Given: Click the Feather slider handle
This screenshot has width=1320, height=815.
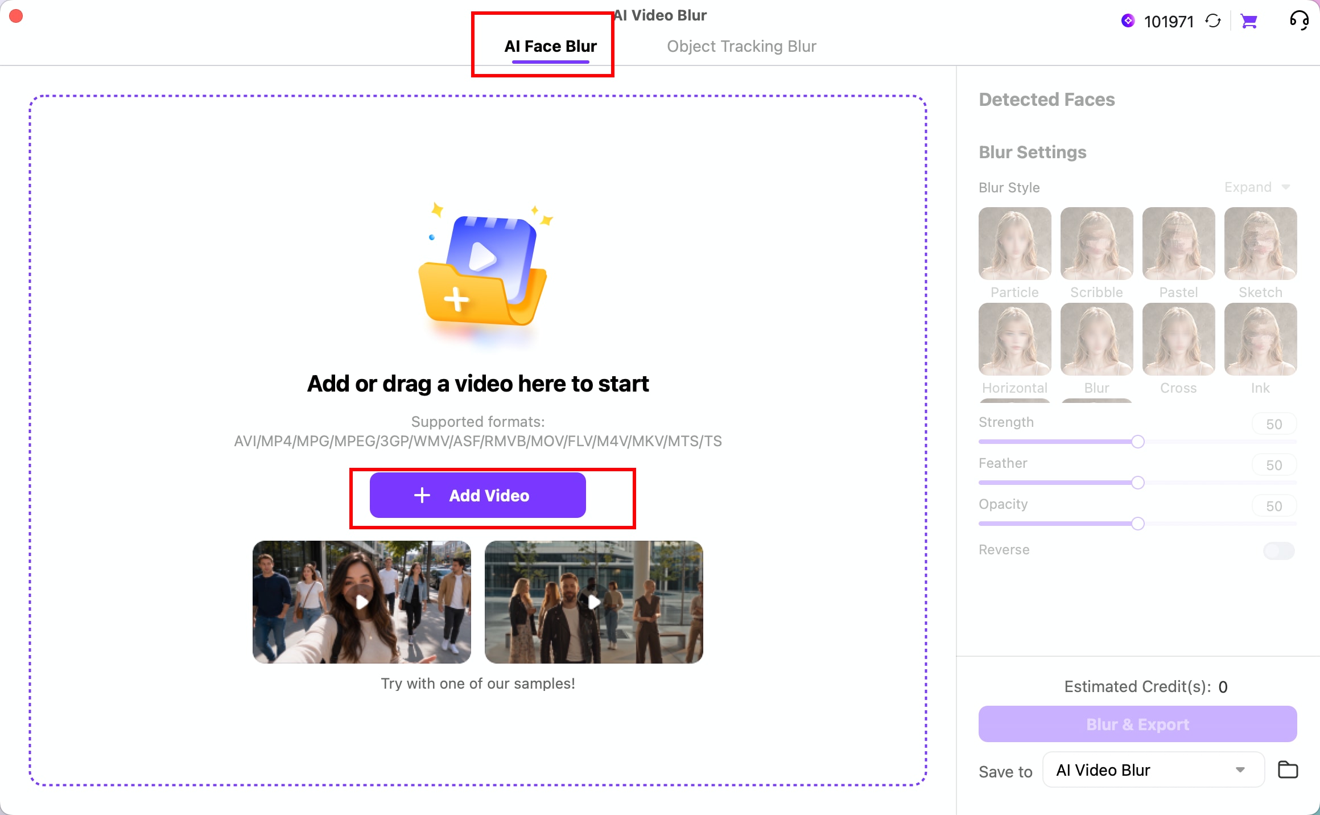Looking at the screenshot, I should (x=1137, y=483).
